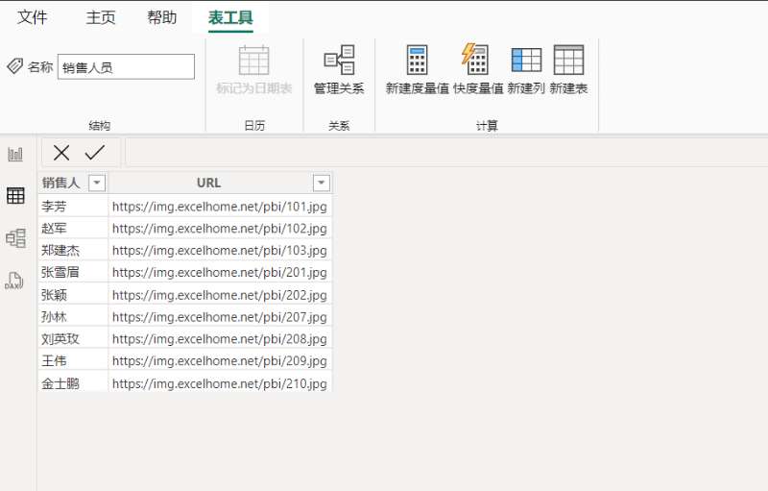This screenshot has height=491, width=768.
Task: Open the URL column filter dropdown
Action: [322, 183]
